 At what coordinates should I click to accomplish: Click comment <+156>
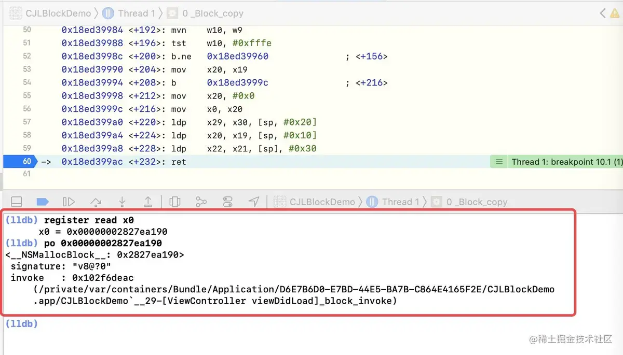(x=371, y=56)
